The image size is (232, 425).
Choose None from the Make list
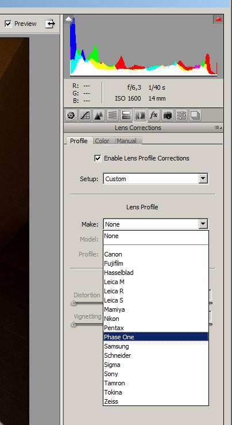[156, 236]
